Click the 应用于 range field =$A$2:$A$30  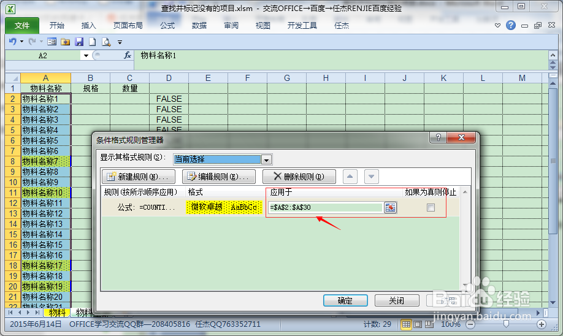coord(326,207)
